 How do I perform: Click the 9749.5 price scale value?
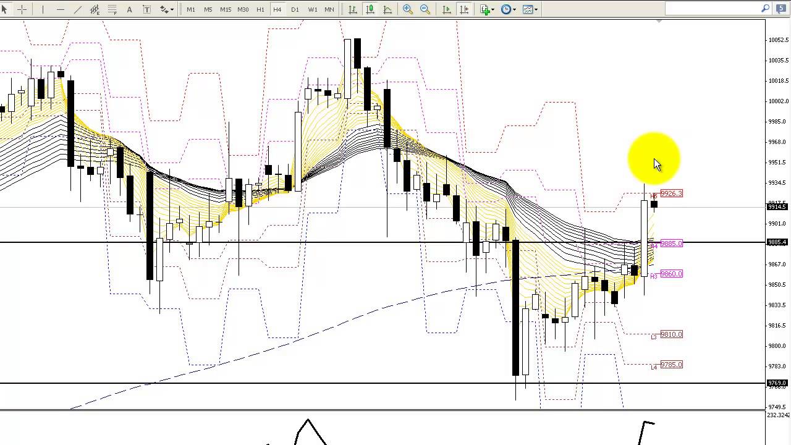[779, 407]
